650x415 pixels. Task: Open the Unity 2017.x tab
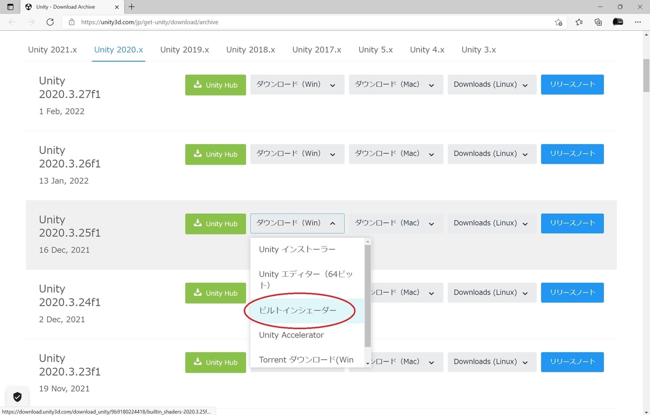[x=317, y=49]
